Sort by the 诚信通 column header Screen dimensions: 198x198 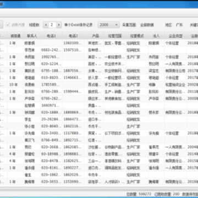(15, 36)
